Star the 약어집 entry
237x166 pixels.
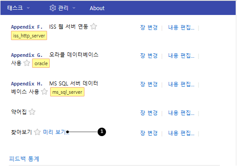[x=32, y=112]
